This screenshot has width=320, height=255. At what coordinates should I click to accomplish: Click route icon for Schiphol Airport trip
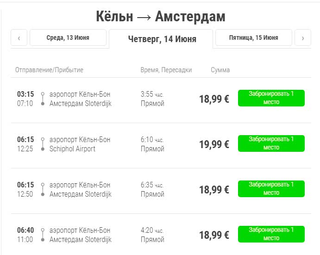tap(43, 144)
